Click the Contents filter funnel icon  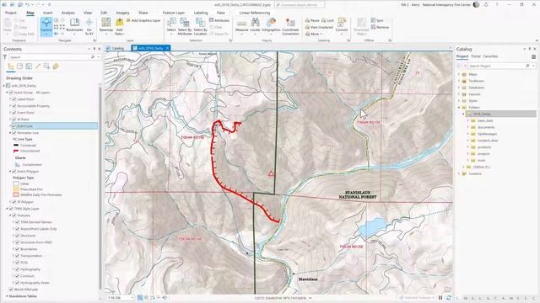click(5, 57)
